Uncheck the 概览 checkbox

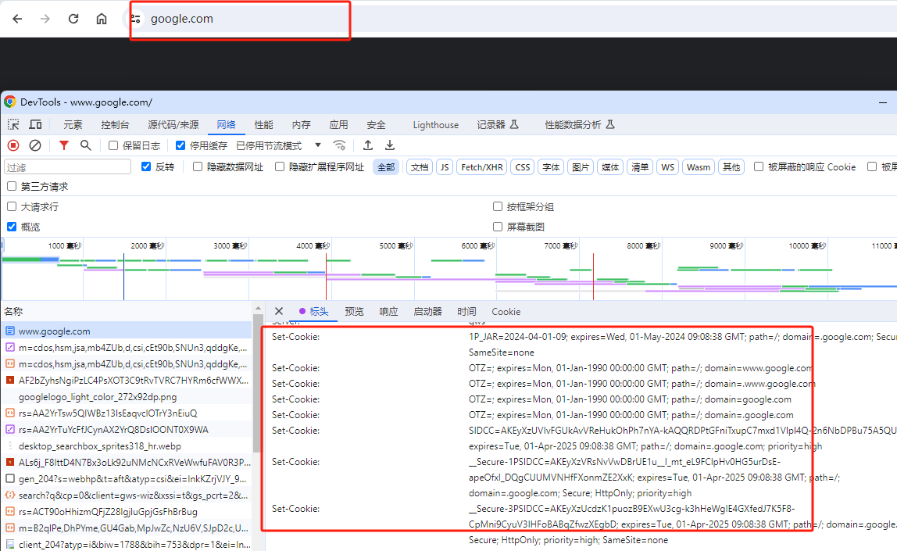[x=12, y=227]
